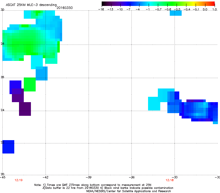Click the "NOAA/NESDIS/Center for Satellite Applications and Research" credit
220x193 pixels.
tap(128, 191)
